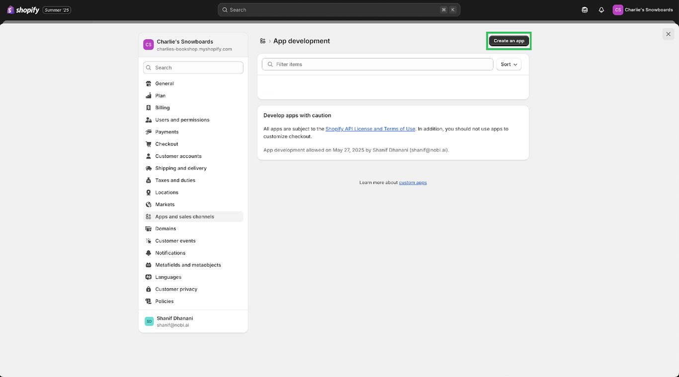Select Metafields and metaobjects
This screenshot has height=377, width=679.
[188, 265]
